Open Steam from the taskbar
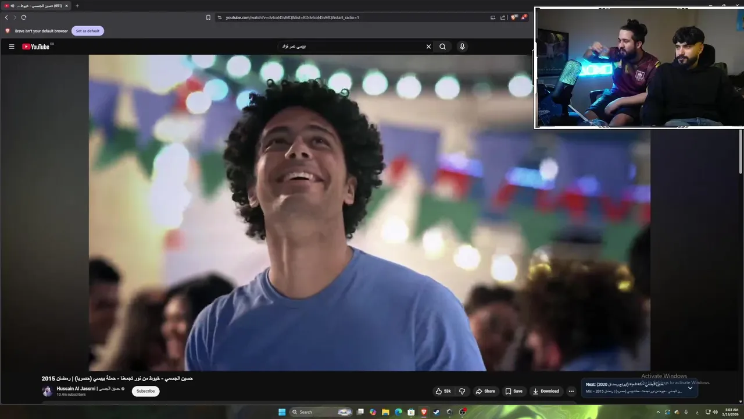This screenshot has height=419, width=744. (x=437, y=412)
